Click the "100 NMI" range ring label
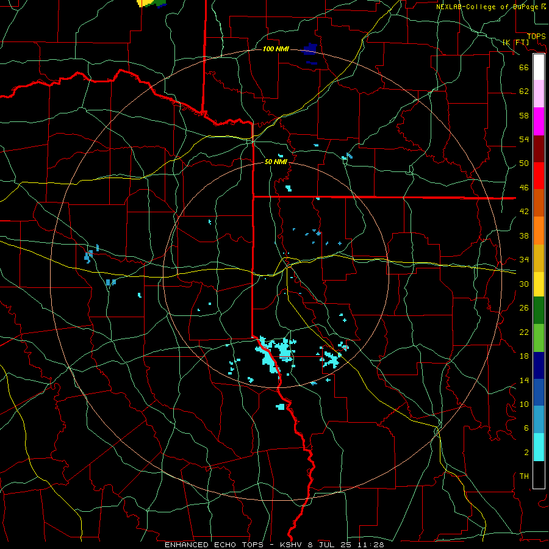The width and height of the screenshot is (549, 549). click(x=276, y=49)
